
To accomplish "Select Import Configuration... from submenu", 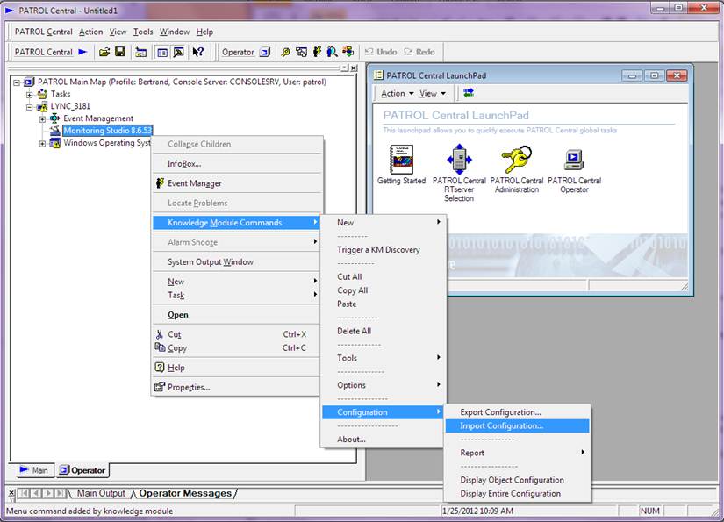I will pos(501,425).
